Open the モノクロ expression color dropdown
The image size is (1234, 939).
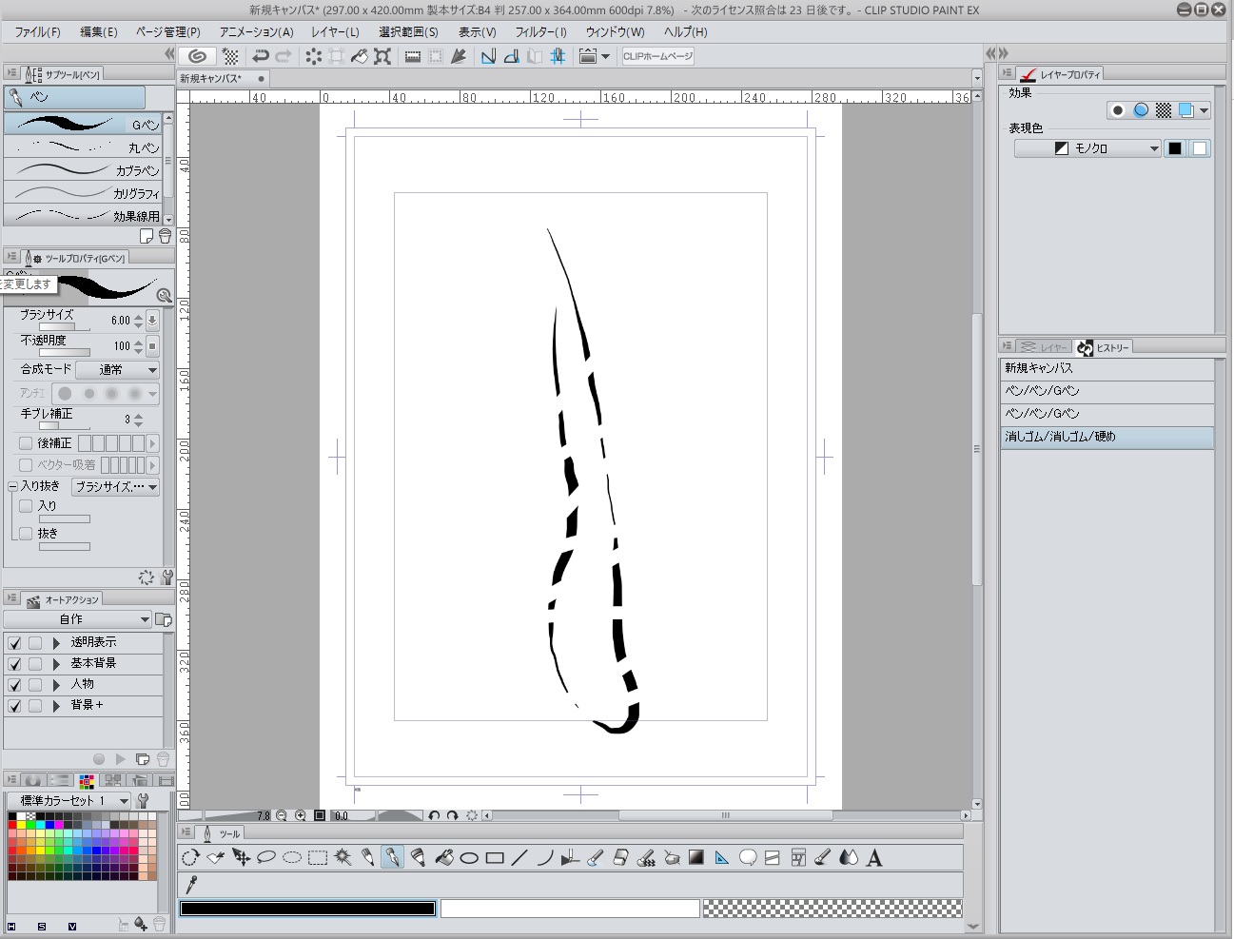1087,148
